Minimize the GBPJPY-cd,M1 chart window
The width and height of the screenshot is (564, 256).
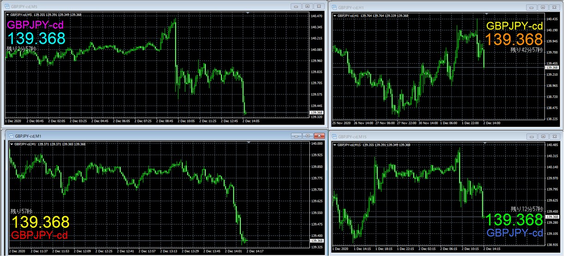click(x=297, y=136)
